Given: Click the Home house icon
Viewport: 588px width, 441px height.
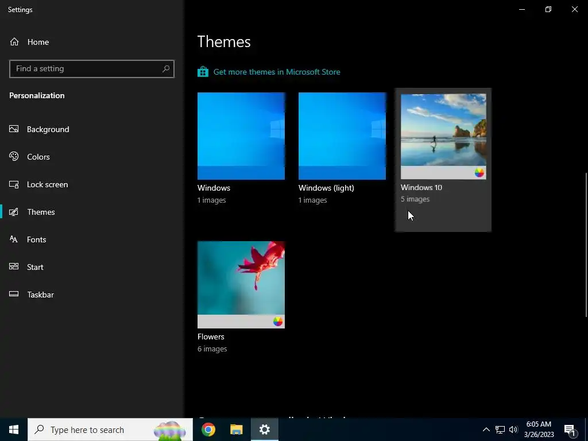Looking at the screenshot, I should click(x=14, y=41).
